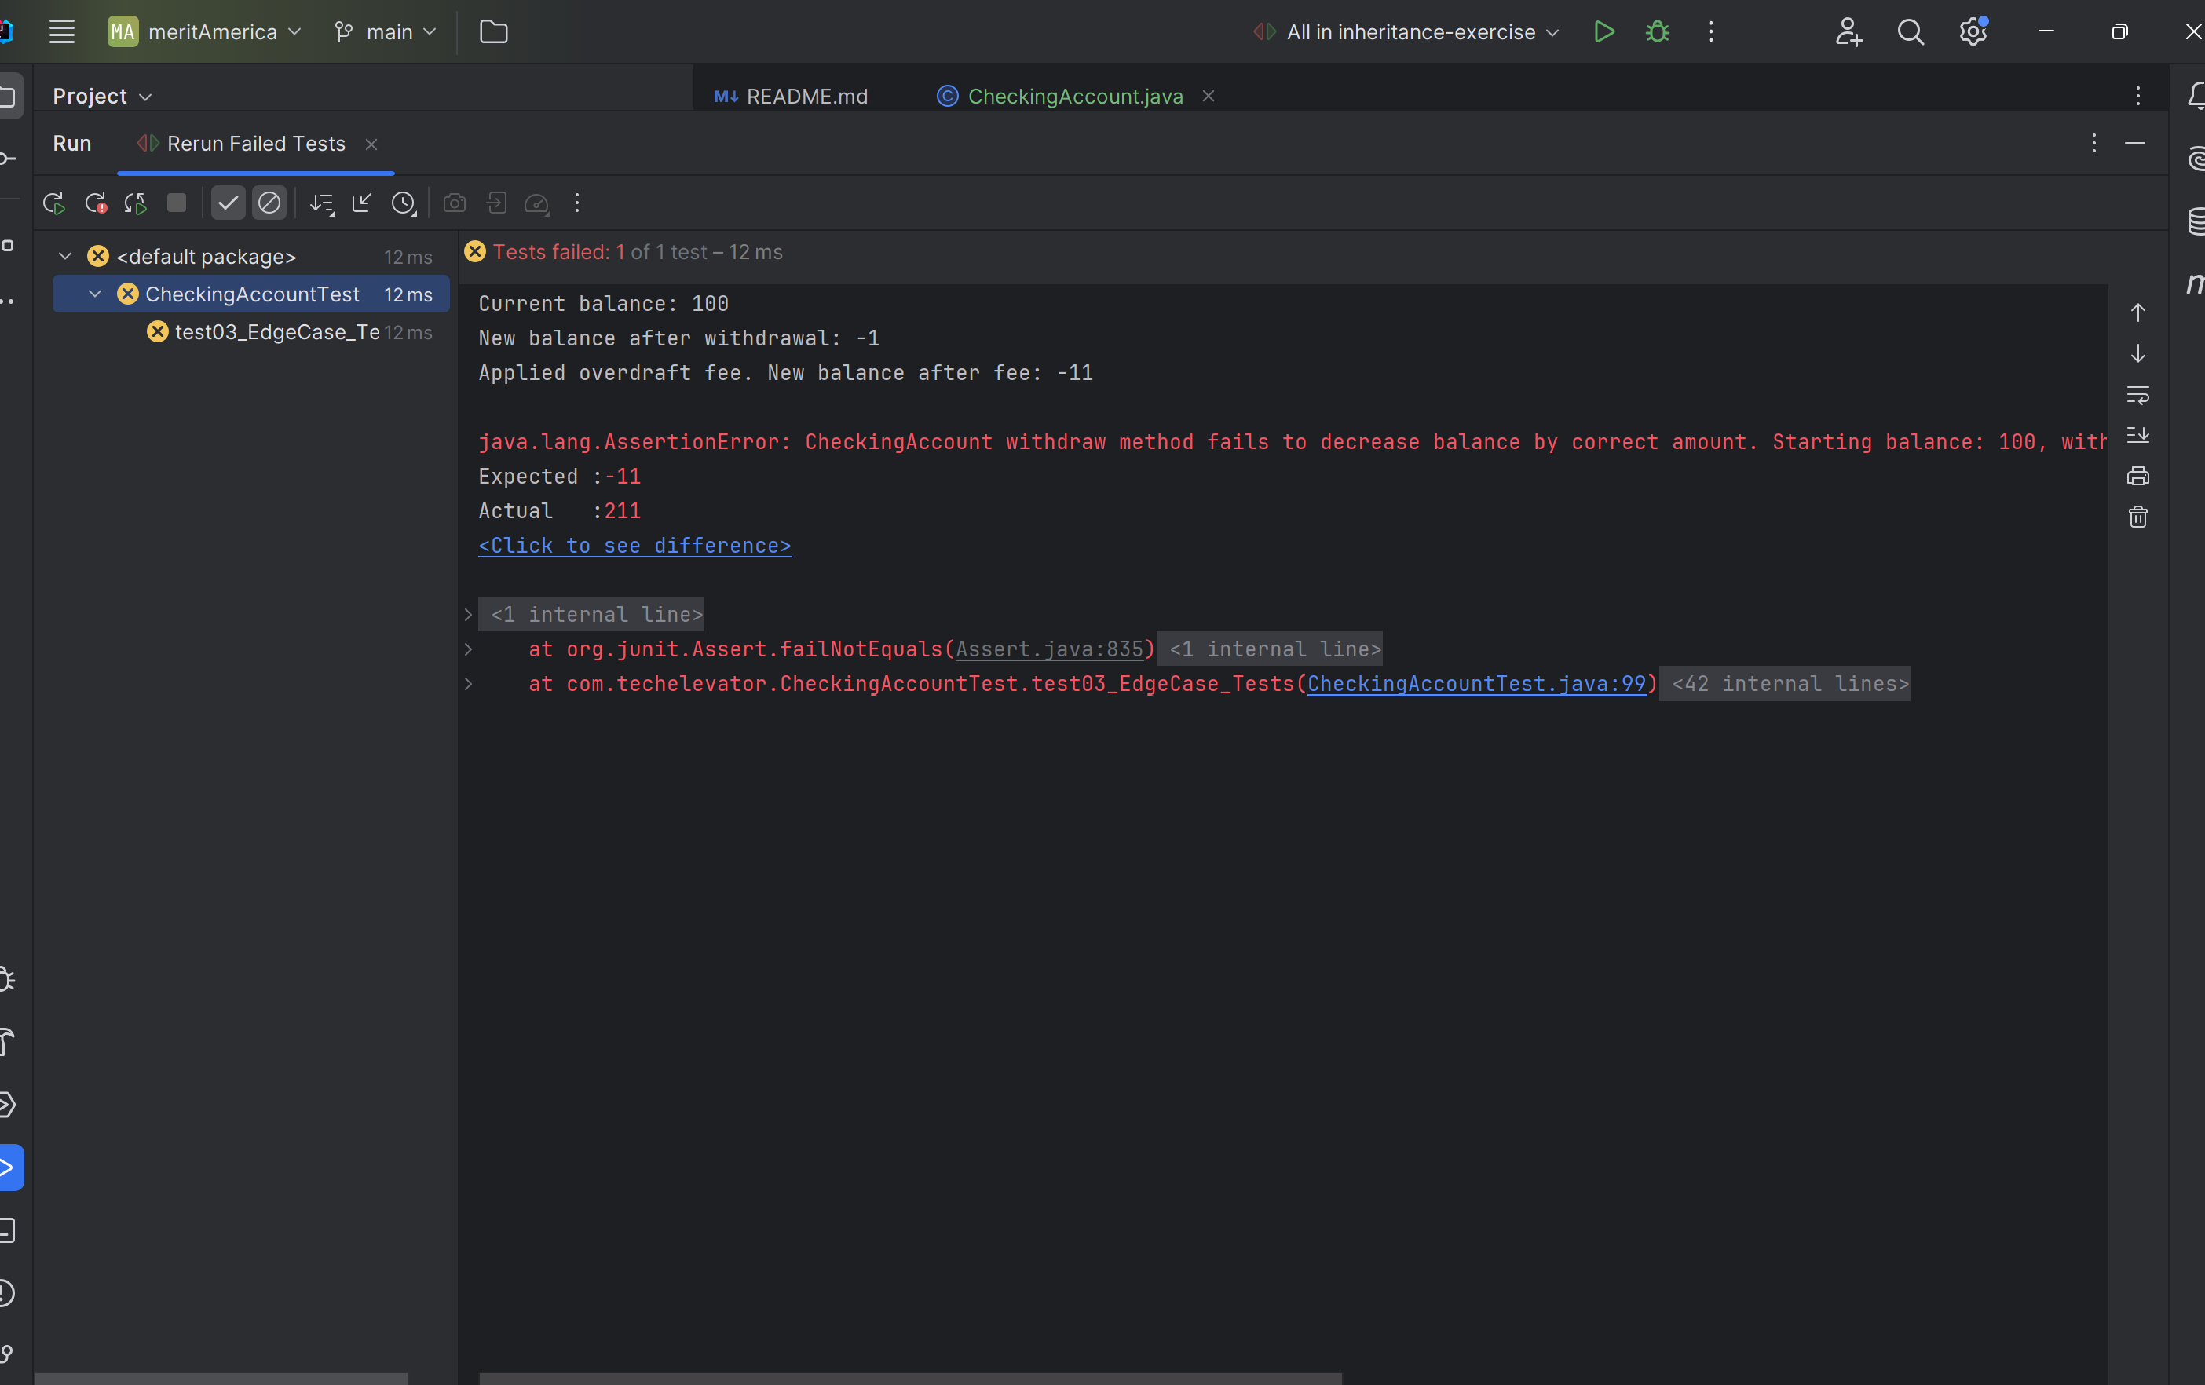Select test03_EdgeCase_Tests in the test tree

click(x=276, y=332)
